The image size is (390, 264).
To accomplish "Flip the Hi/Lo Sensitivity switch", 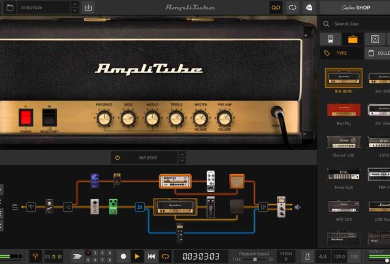I will click(x=49, y=118).
